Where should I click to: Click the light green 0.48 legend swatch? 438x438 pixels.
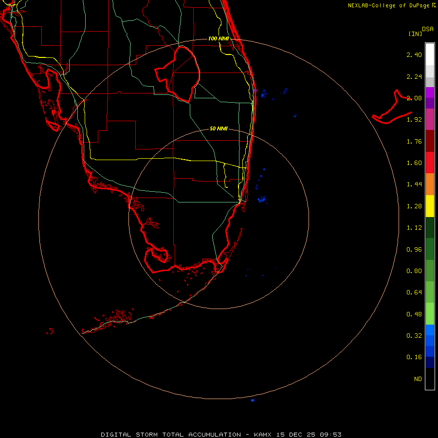(x=430, y=314)
